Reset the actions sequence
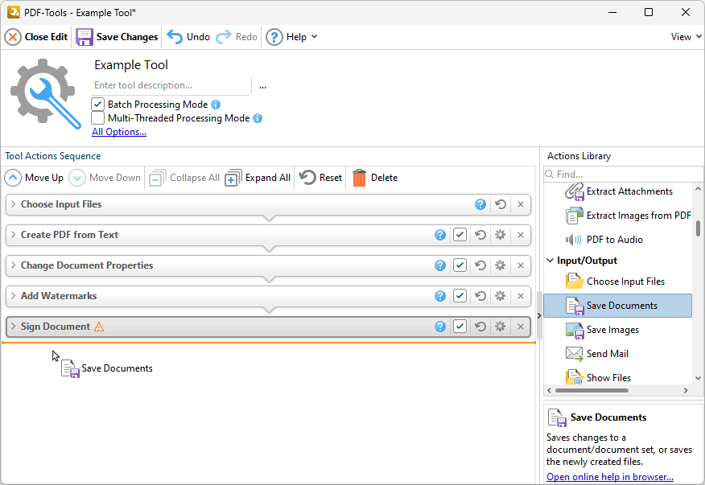Viewport: 705px width, 485px height. pos(320,178)
